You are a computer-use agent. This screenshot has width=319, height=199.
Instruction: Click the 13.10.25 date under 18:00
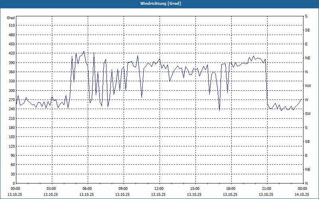[x=230, y=194]
